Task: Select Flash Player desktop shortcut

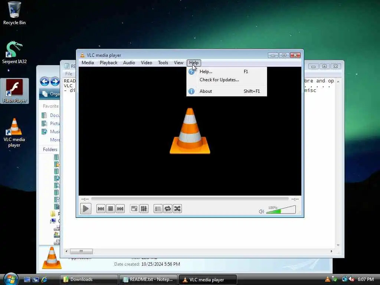Action: point(14,91)
